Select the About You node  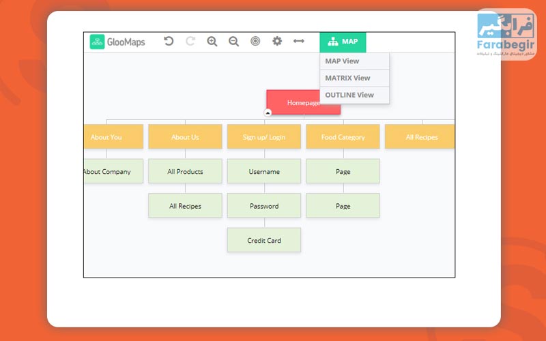click(113, 137)
